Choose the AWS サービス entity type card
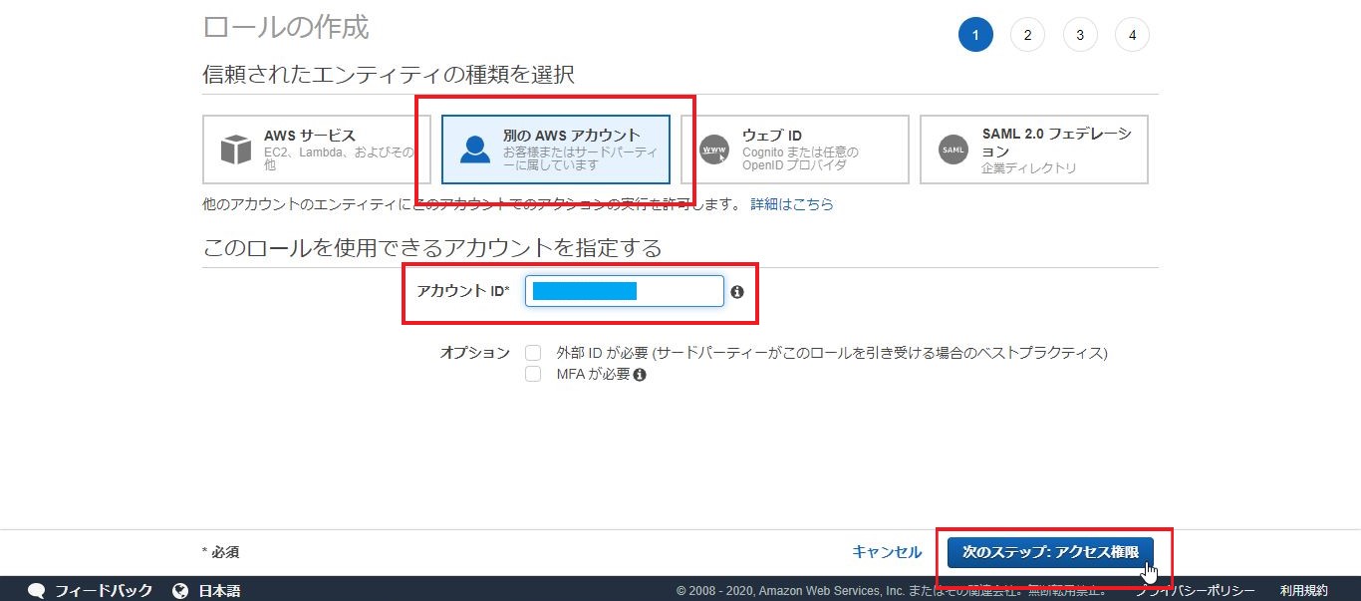 [317, 150]
